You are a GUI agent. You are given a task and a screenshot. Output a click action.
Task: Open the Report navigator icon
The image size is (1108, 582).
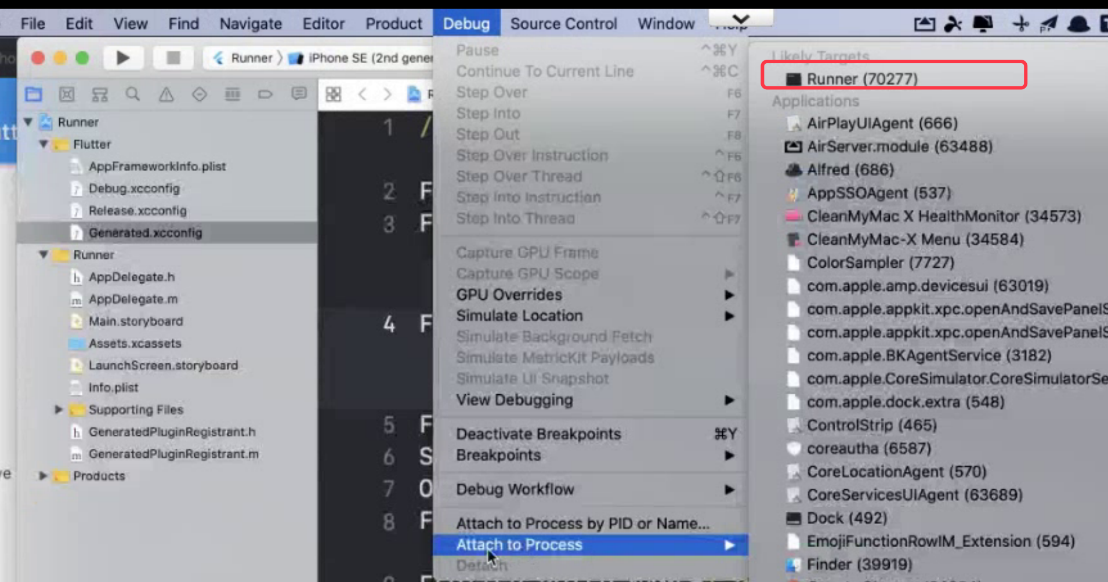[299, 94]
